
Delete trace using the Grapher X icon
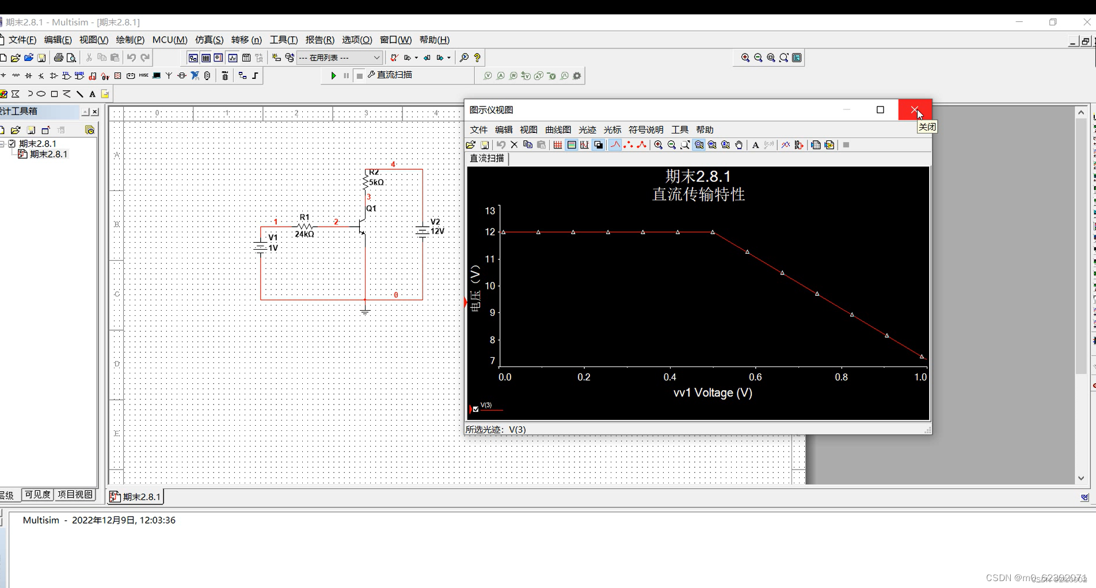point(514,145)
